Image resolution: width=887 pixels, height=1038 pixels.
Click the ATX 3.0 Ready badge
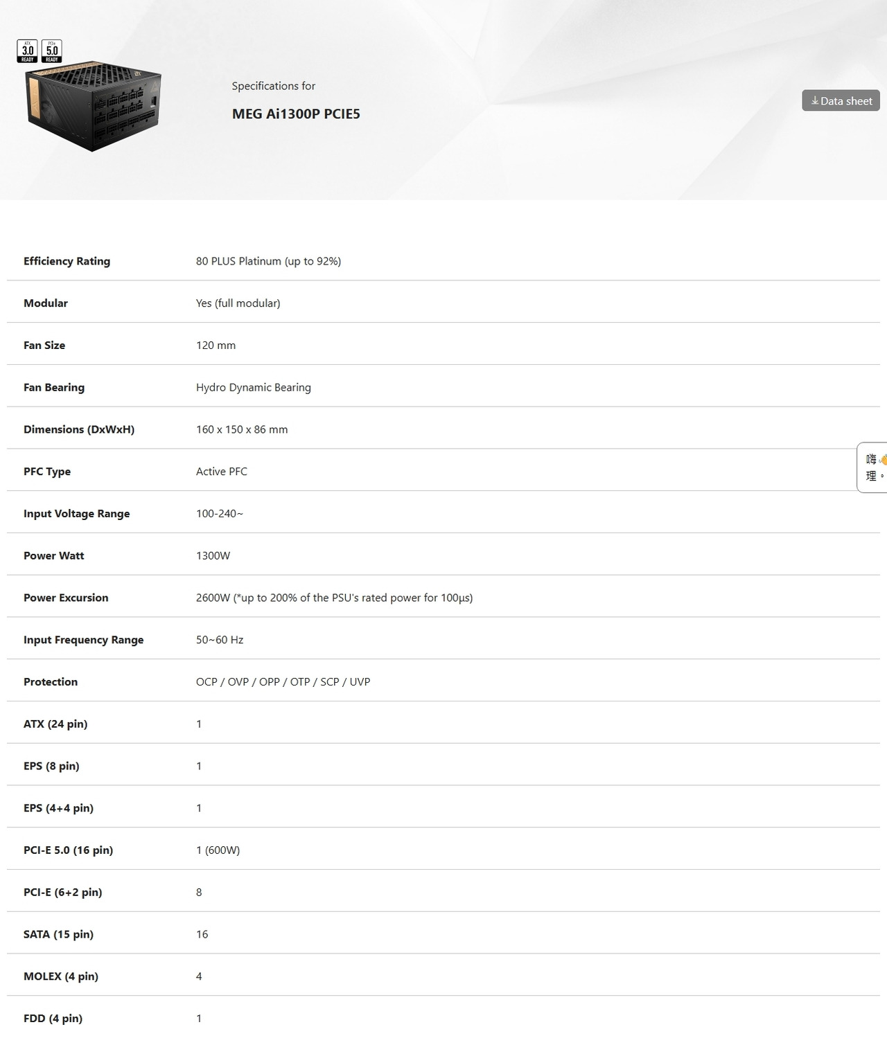click(28, 51)
